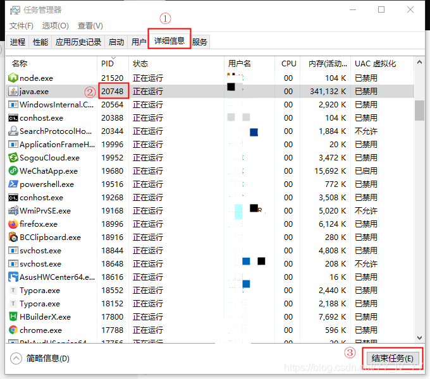Sort by the PID column header
The height and width of the screenshot is (379, 430).
coord(113,64)
